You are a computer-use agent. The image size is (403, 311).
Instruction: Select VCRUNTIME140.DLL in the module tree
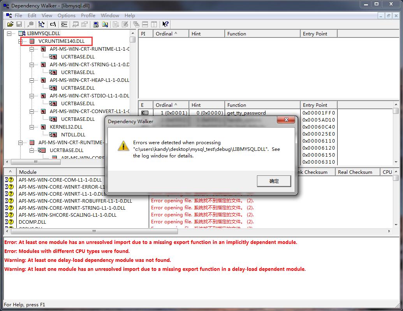coord(62,41)
